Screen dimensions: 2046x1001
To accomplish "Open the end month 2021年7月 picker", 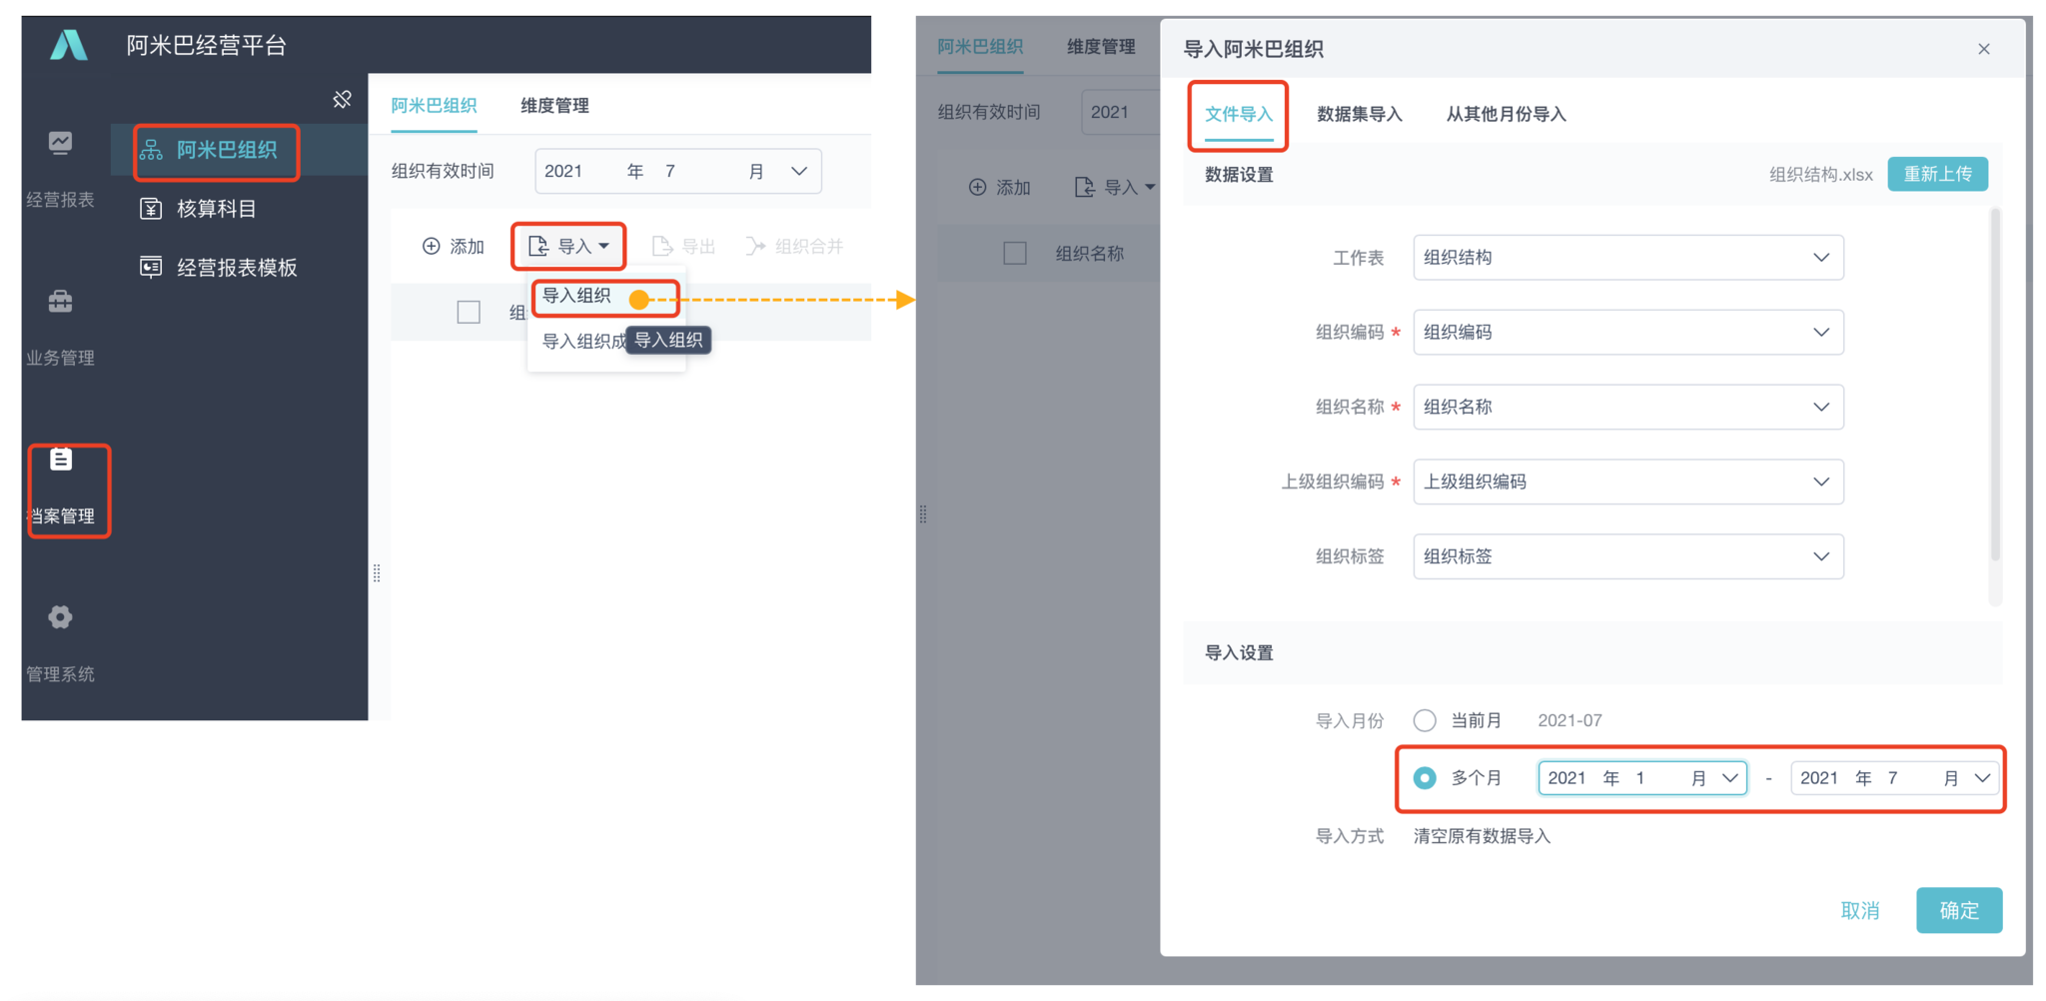I will (x=1895, y=777).
